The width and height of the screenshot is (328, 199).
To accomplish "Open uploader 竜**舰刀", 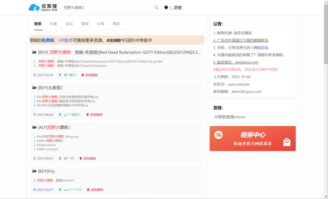I will click(x=70, y=75).
